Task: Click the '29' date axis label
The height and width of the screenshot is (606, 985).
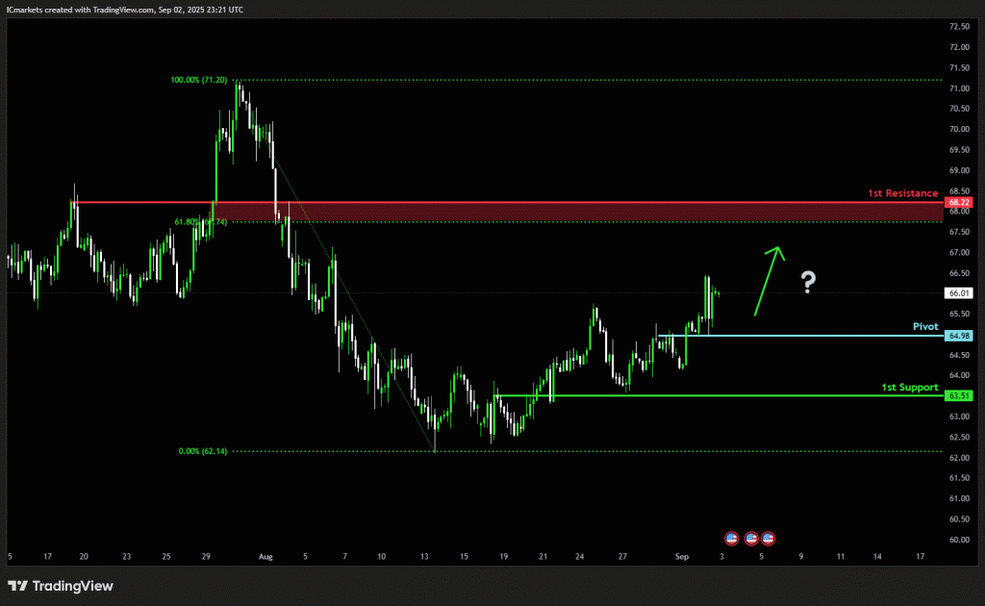Action: tap(206, 556)
